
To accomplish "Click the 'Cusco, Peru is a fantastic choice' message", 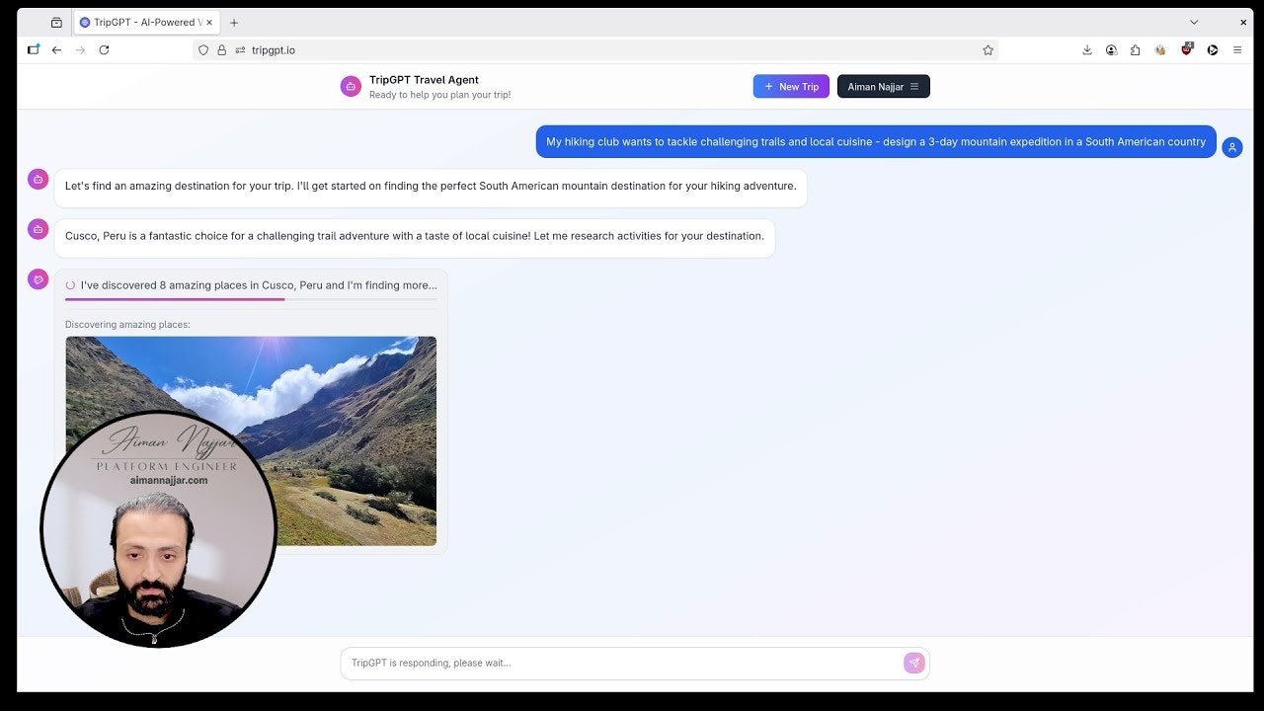I will (415, 237).
